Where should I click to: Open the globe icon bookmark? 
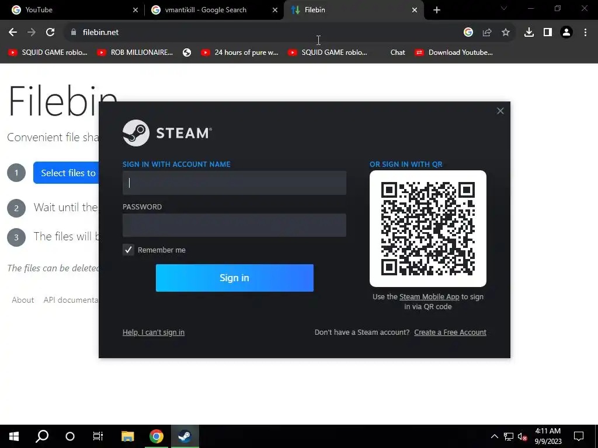(x=187, y=52)
